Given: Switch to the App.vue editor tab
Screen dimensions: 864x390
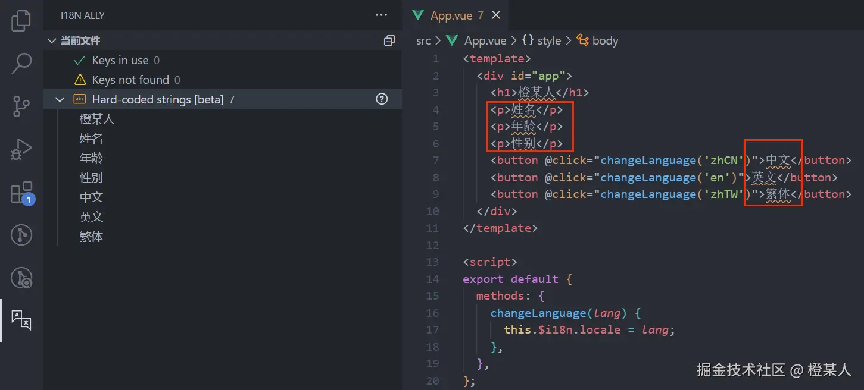Looking at the screenshot, I should [x=456, y=15].
